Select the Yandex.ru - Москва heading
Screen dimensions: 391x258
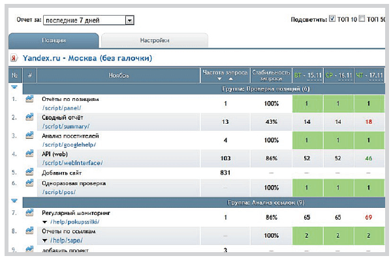pyautogui.click(x=87, y=58)
